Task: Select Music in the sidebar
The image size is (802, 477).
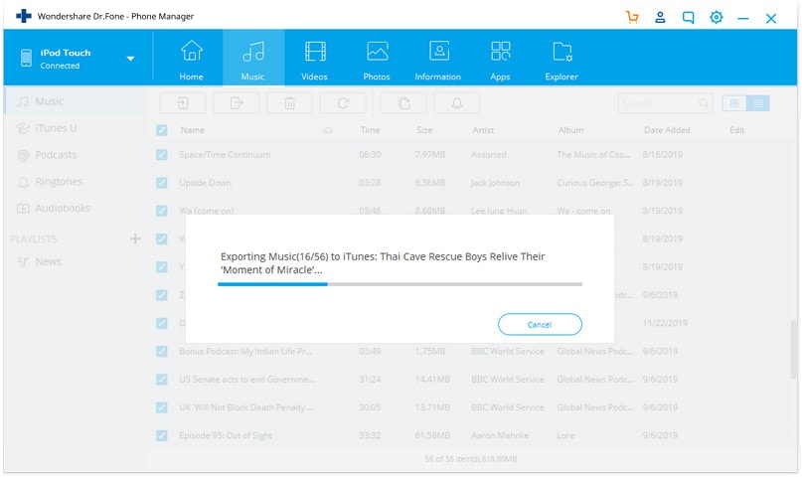Action: (x=74, y=101)
